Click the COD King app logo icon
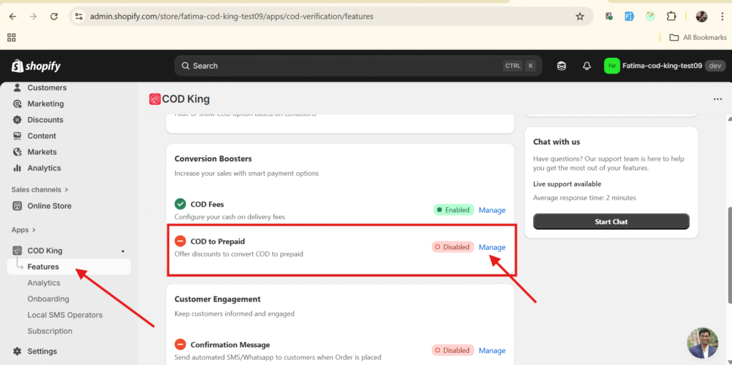The image size is (732, 365). pos(154,99)
